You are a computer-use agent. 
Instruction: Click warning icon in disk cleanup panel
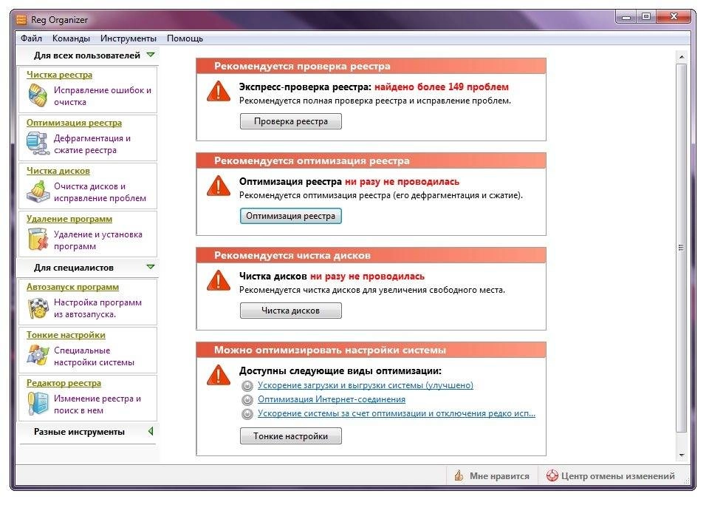[x=219, y=280]
